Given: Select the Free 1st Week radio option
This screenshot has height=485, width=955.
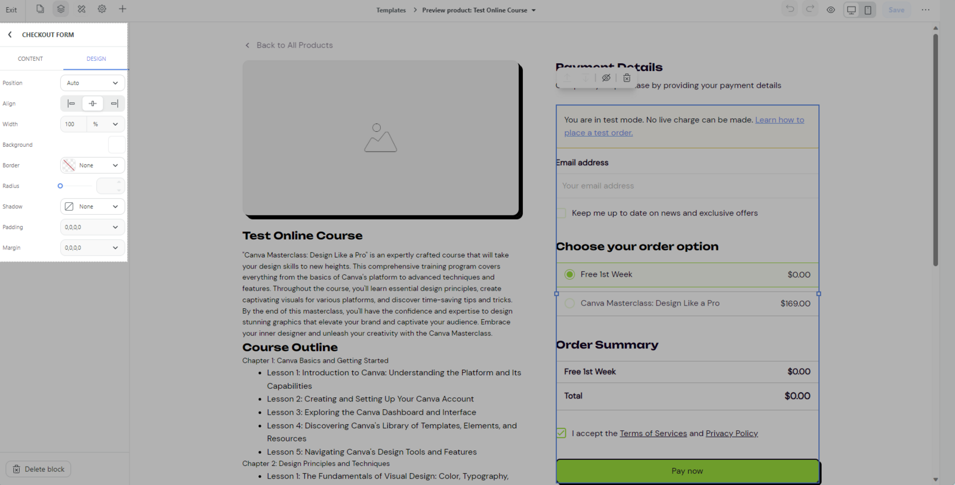Looking at the screenshot, I should [x=569, y=274].
